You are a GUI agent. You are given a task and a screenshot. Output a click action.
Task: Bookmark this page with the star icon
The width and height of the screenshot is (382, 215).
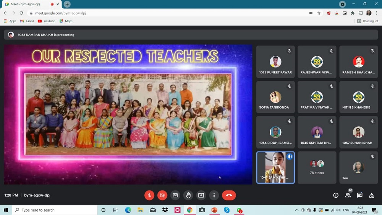click(x=319, y=13)
